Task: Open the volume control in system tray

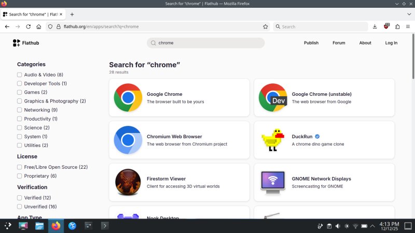Action: click(x=338, y=226)
